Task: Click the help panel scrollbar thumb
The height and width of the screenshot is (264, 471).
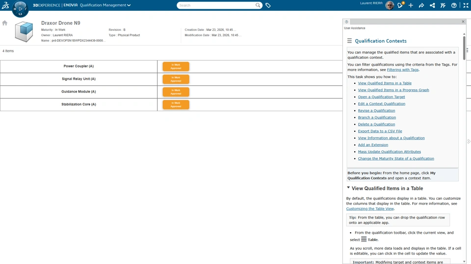Action: tap(464, 48)
